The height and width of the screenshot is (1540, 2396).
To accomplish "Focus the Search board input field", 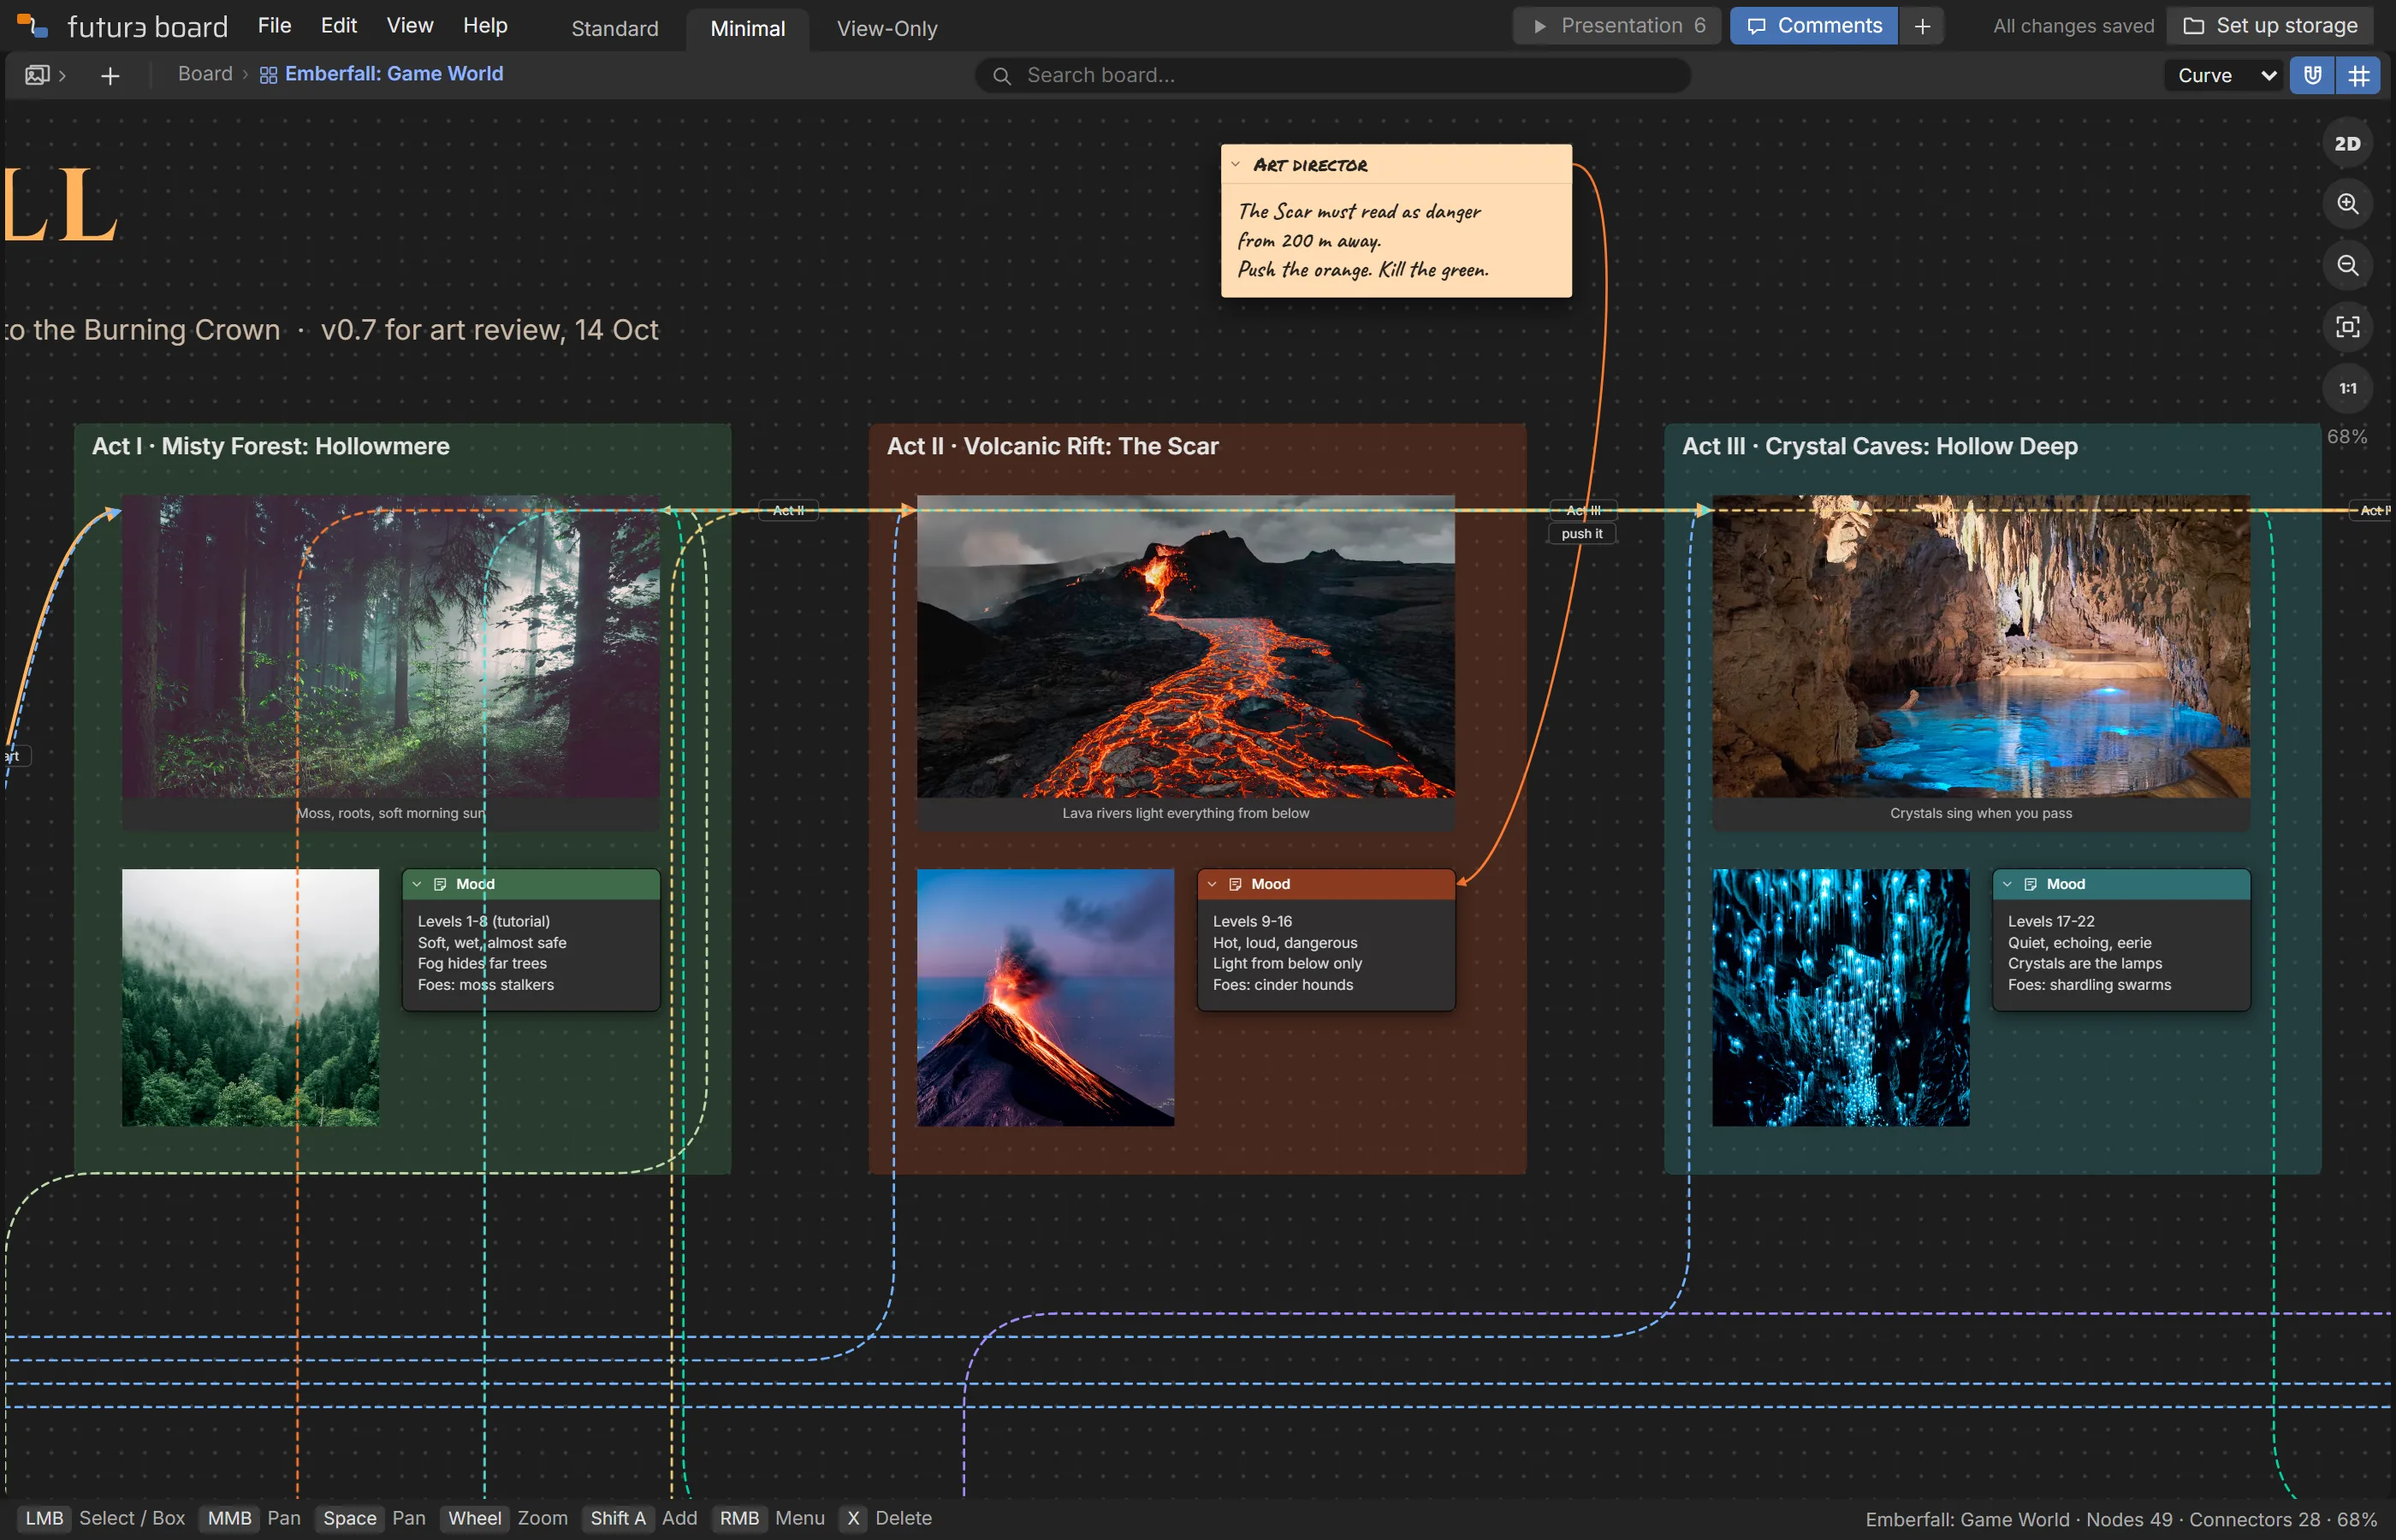I will pyautogui.click(x=1333, y=75).
